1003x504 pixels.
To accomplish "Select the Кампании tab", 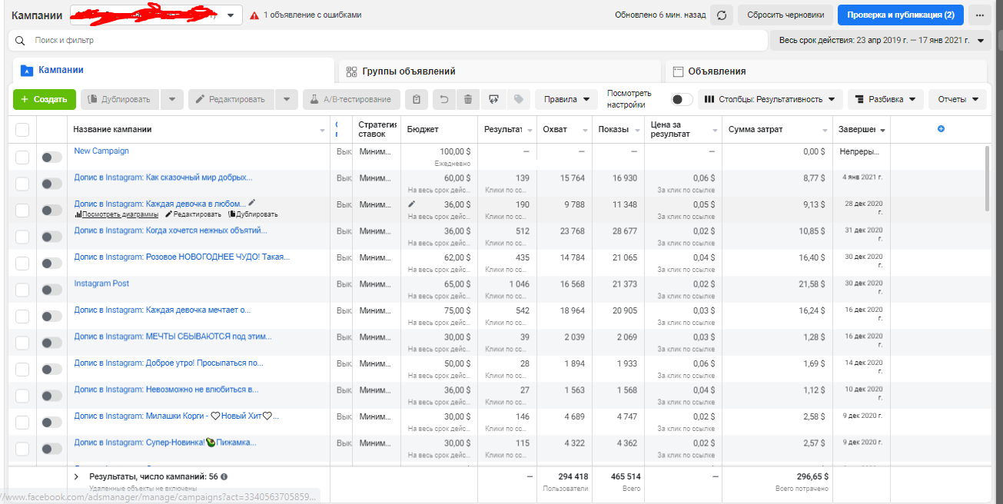I will coord(174,70).
